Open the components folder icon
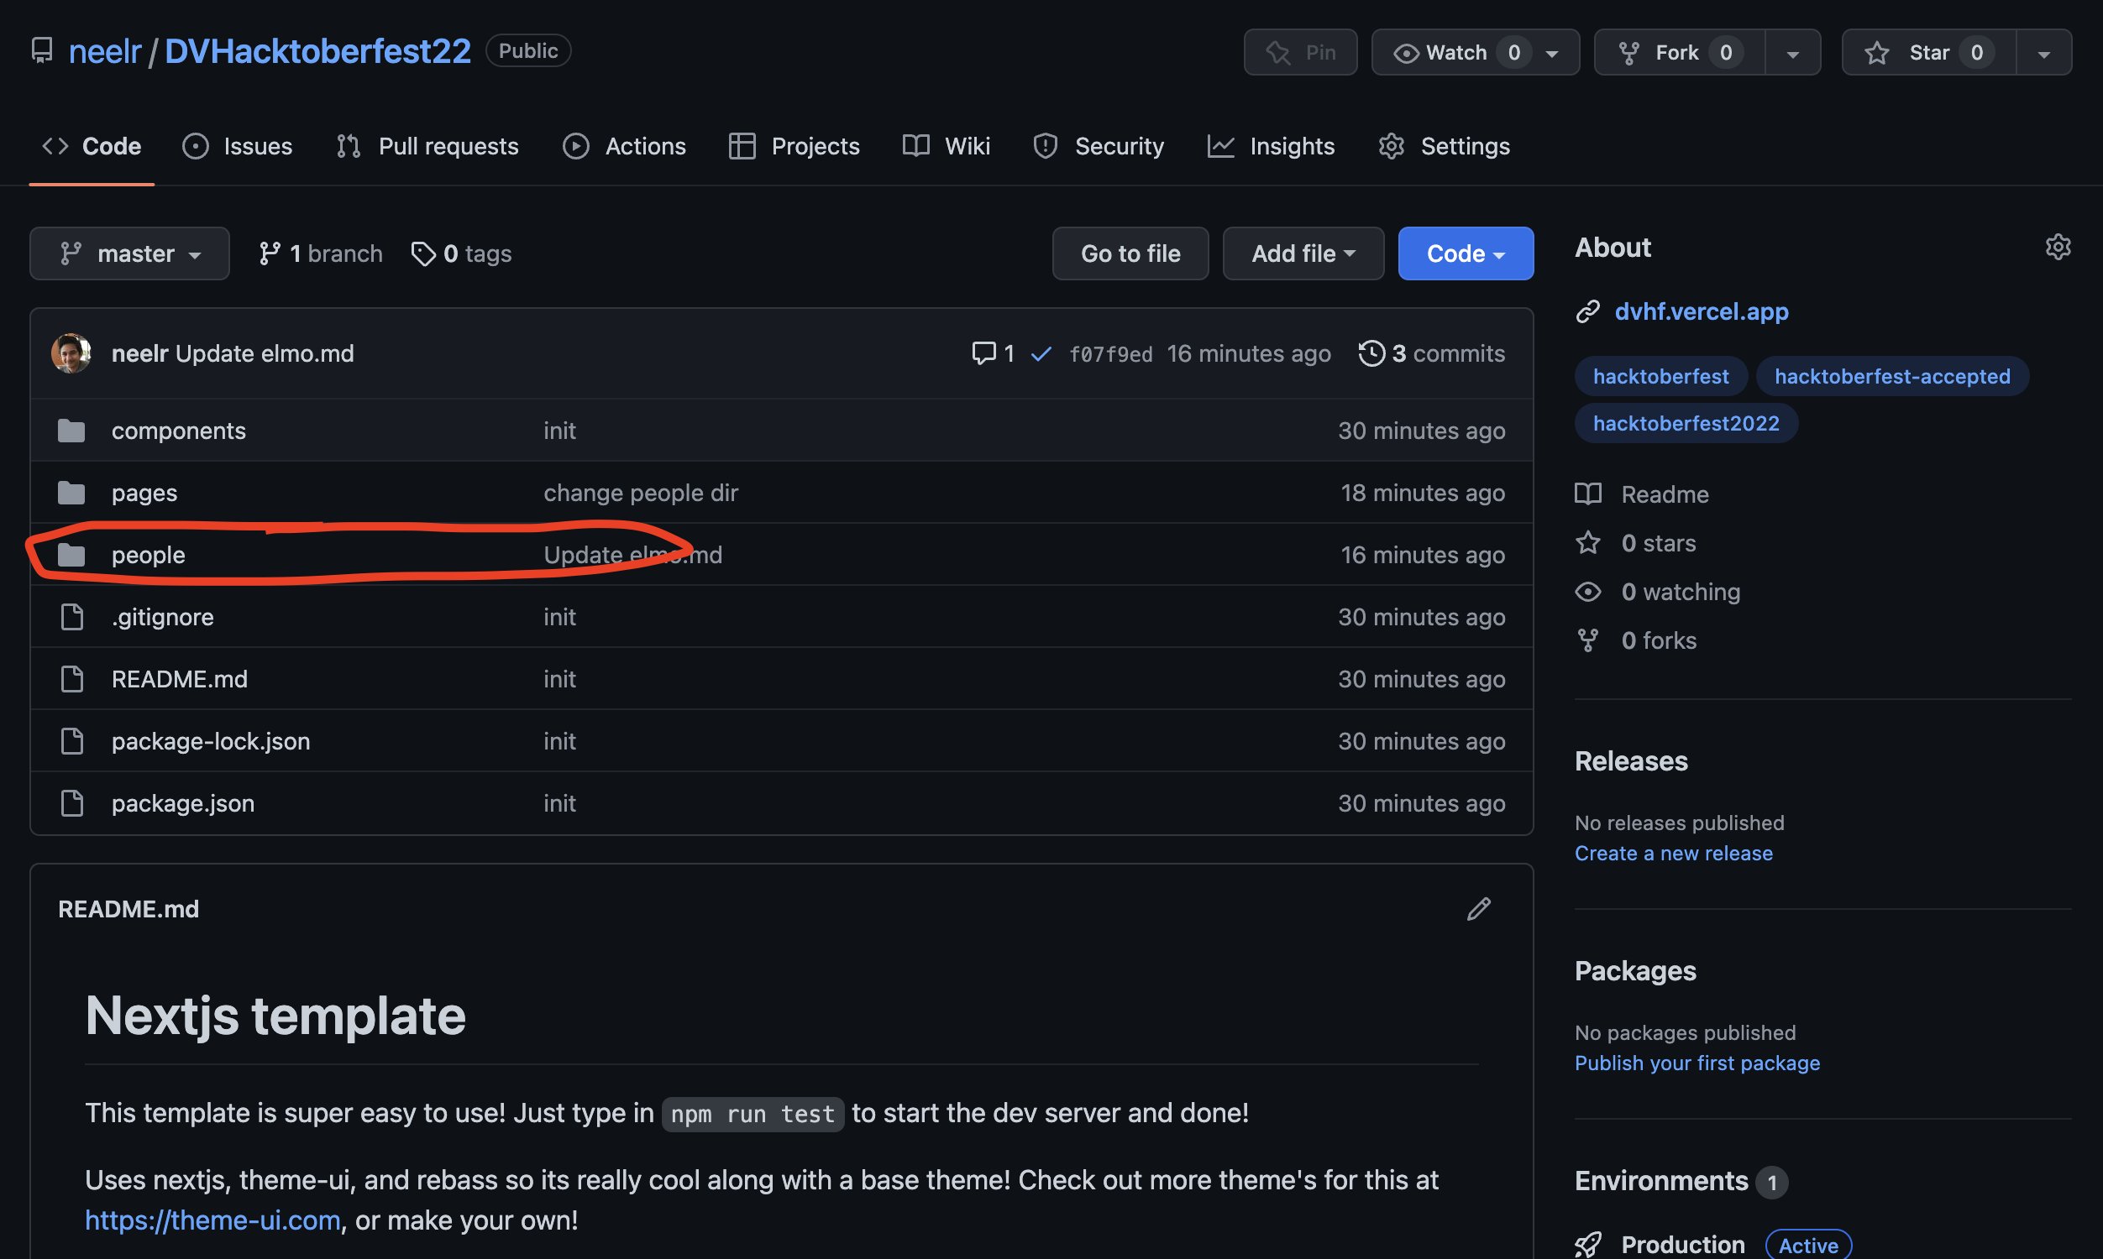Viewport: 2103px width, 1259px height. 71,431
